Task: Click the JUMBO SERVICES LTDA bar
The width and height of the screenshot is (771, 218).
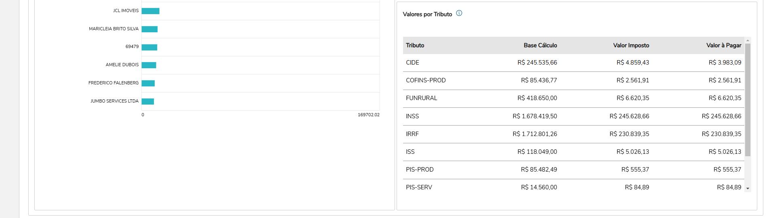Action: (x=147, y=101)
